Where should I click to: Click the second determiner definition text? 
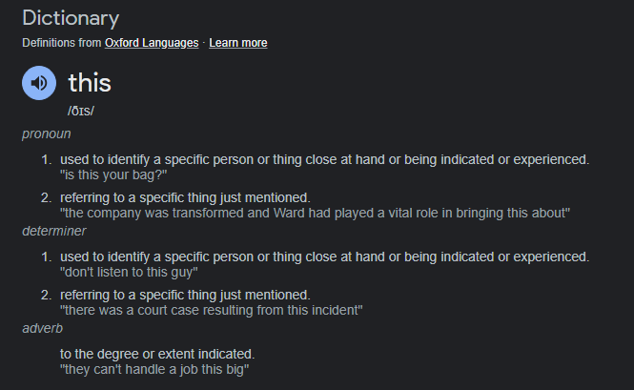coord(185,295)
